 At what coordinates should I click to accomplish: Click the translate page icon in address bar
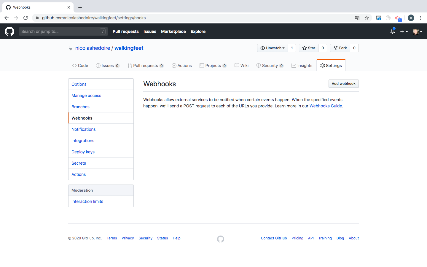(x=357, y=18)
